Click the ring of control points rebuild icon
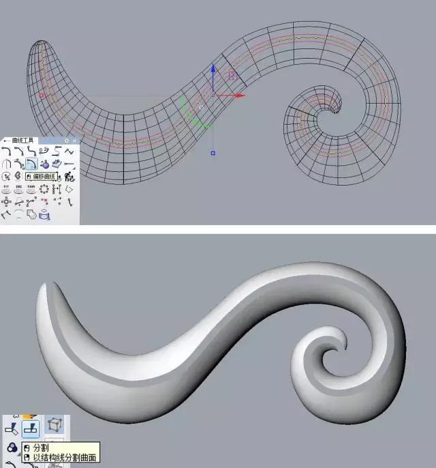Viewport: 436px width, 468px height. pos(44,189)
